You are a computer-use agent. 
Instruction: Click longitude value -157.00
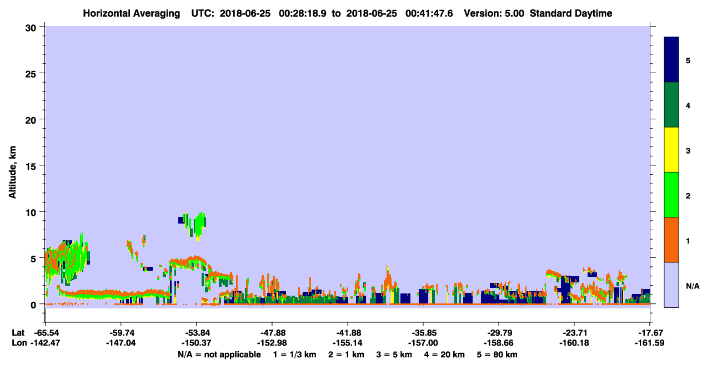coord(423,343)
